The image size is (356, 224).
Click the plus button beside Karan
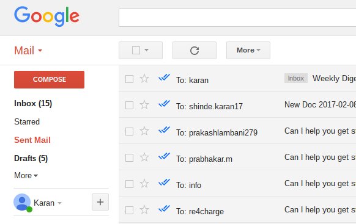pyautogui.click(x=100, y=202)
